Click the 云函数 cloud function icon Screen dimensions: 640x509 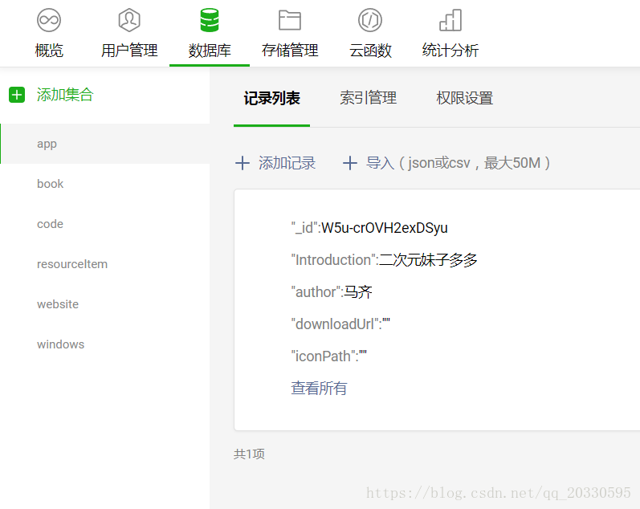click(370, 20)
